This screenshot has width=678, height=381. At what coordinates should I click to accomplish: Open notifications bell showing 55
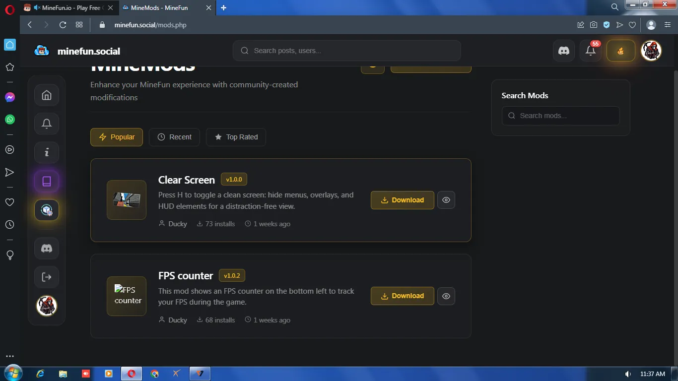pyautogui.click(x=591, y=51)
